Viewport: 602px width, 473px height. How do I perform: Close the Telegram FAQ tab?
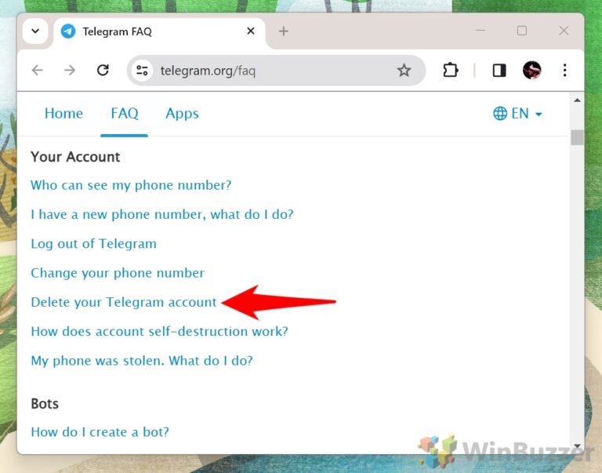click(251, 31)
